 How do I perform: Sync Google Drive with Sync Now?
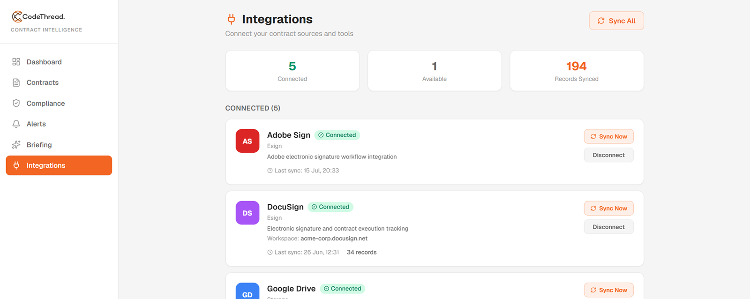[608, 290]
